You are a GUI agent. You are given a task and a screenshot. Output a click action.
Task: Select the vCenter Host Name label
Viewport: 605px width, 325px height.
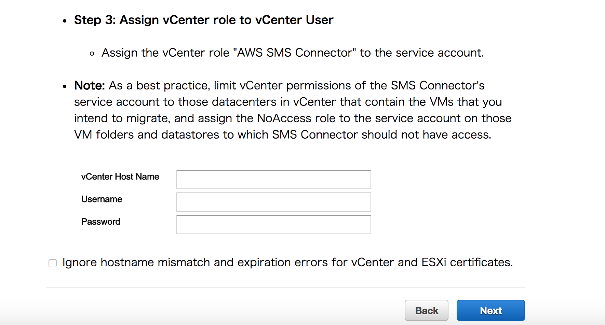120,177
